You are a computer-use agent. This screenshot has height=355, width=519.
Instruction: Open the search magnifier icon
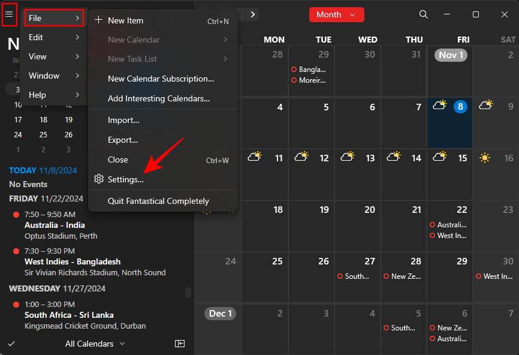pyautogui.click(x=424, y=14)
